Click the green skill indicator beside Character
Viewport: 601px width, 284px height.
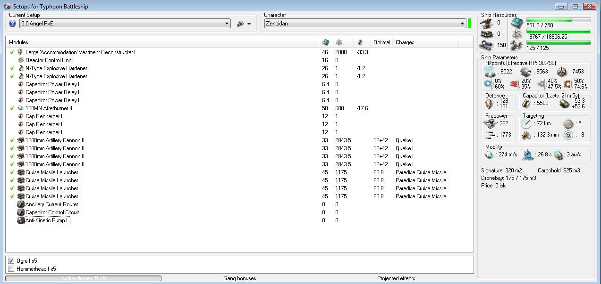point(470,24)
